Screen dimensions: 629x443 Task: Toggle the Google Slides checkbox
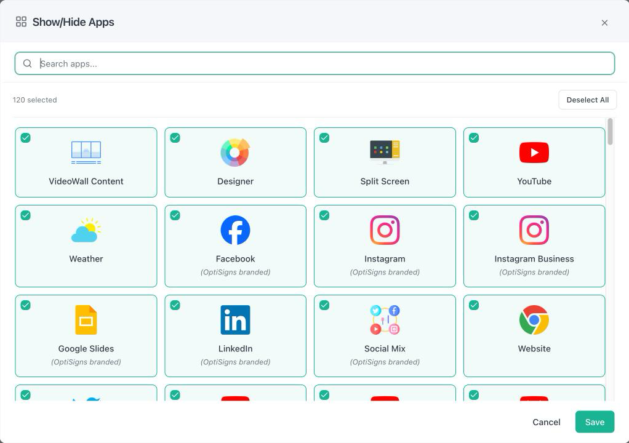point(26,305)
